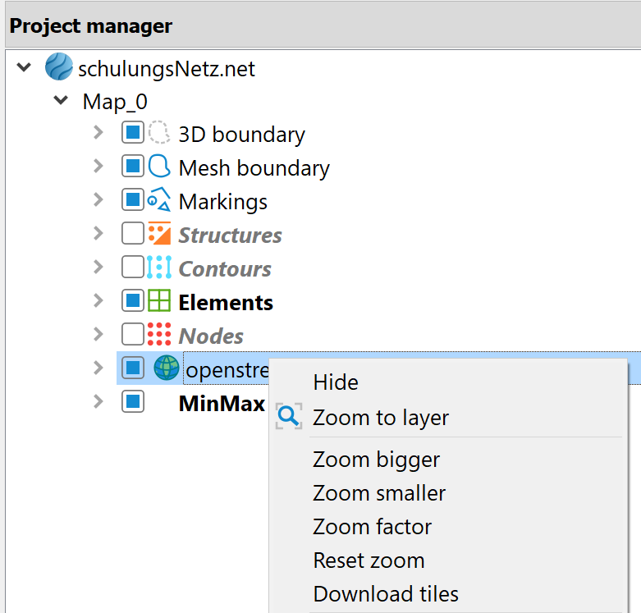The image size is (641, 613).
Task: Click the blue Contours layer icon
Action: pyautogui.click(x=159, y=268)
